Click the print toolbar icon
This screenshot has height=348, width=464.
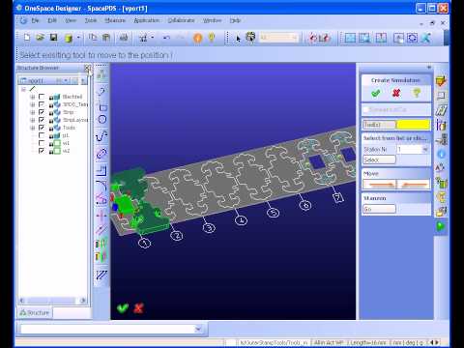point(124,38)
